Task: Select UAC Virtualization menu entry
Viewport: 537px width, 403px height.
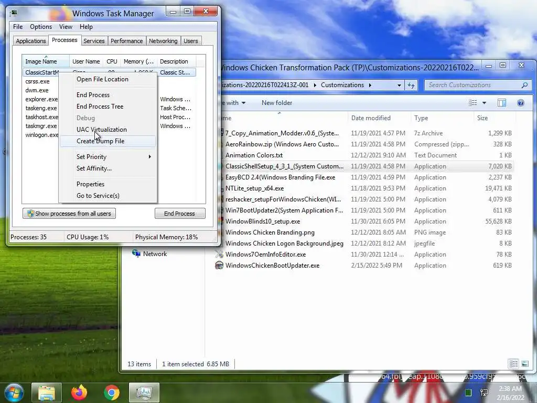Action: (x=108, y=130)
